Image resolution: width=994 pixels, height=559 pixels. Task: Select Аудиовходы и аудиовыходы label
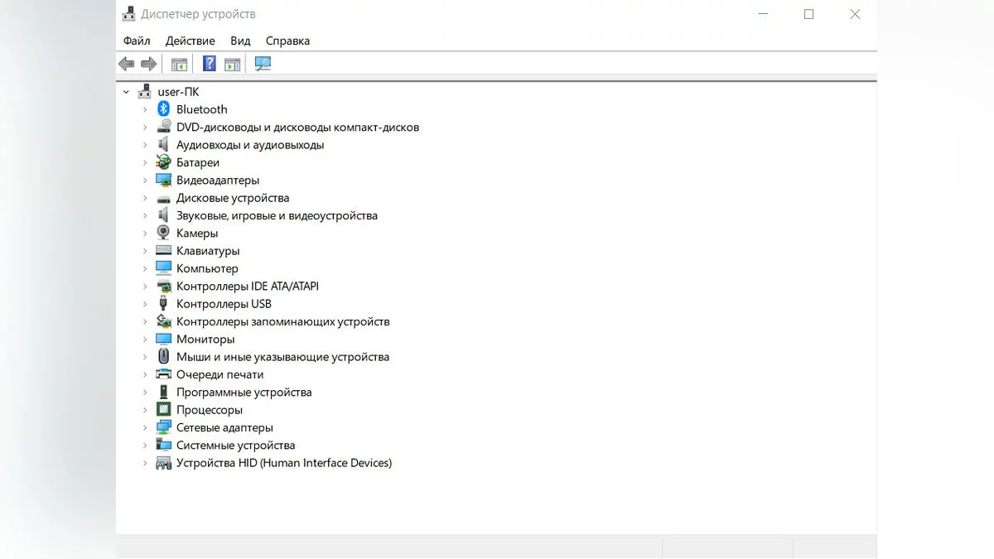(x=250, y=145)
